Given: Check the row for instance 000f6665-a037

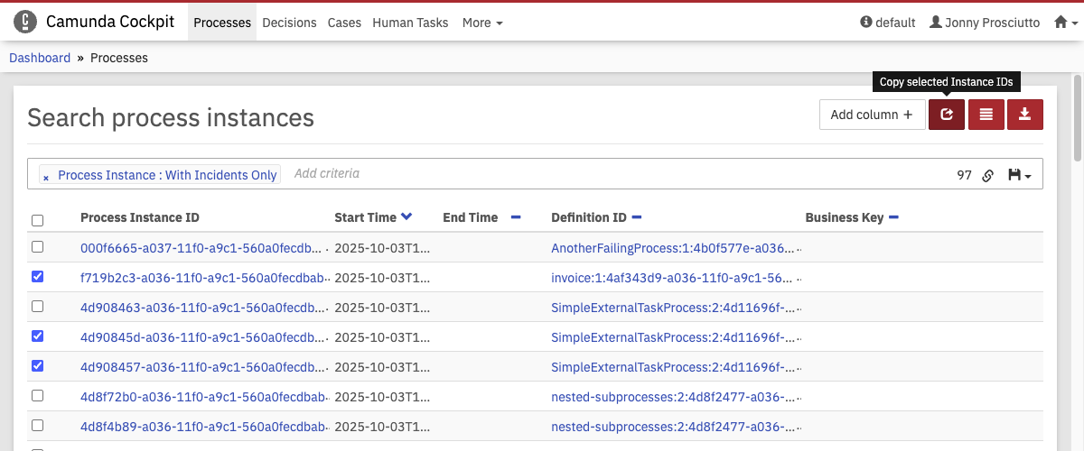Looking at the screenshot, I should tap(37, 247).
